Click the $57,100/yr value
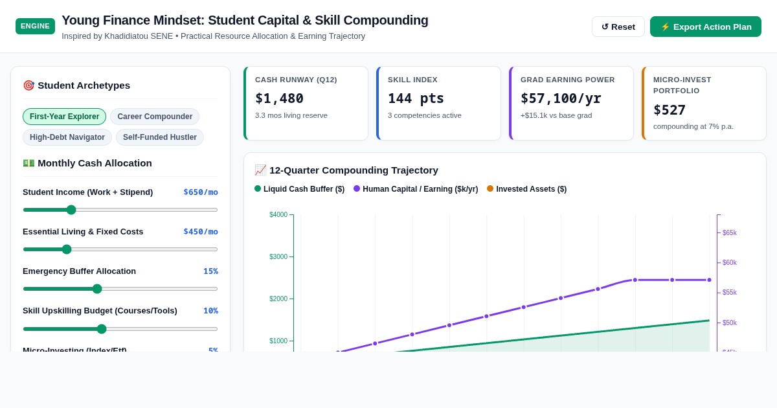This screenshot has height=408, width=777. [x=561, y=98]
